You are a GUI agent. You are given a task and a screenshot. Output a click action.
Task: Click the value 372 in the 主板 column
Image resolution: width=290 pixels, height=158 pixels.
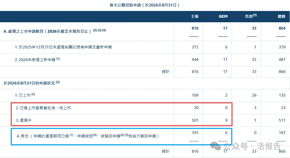pos(195,47)
